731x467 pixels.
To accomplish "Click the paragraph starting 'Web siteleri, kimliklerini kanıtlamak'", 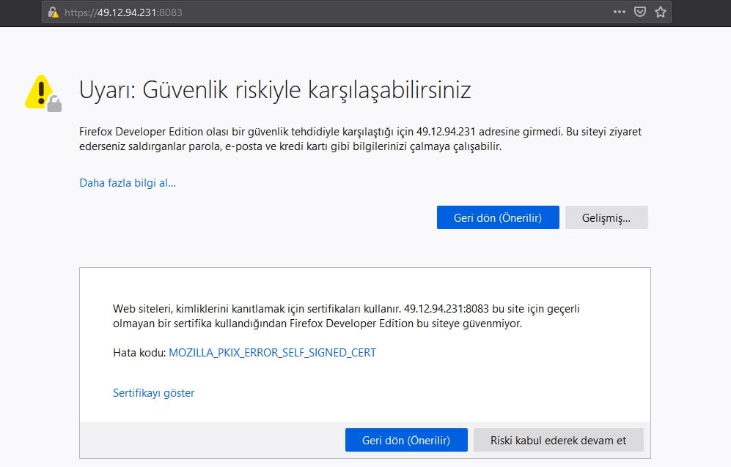I will coord(346,316).
